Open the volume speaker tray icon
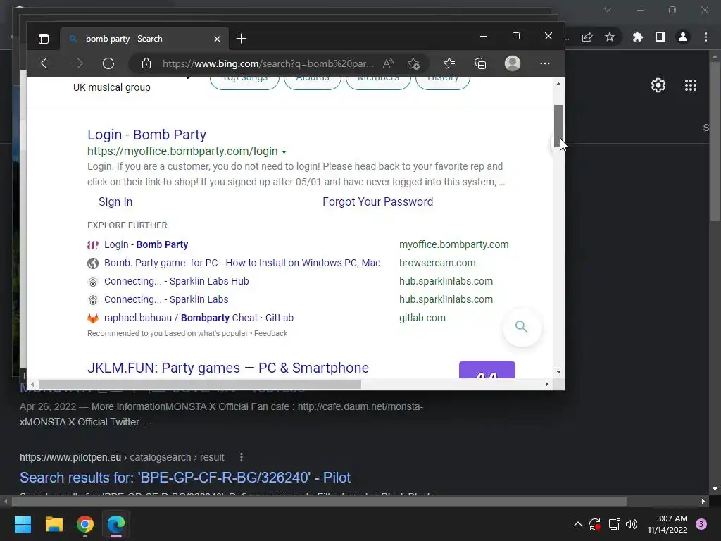 (632, 524)
